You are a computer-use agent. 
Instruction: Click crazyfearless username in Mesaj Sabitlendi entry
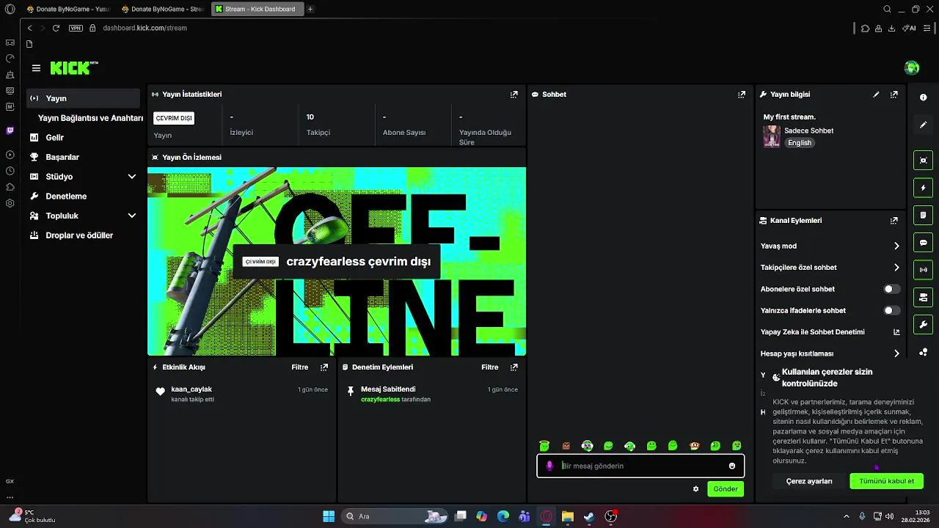pos(380,400)
